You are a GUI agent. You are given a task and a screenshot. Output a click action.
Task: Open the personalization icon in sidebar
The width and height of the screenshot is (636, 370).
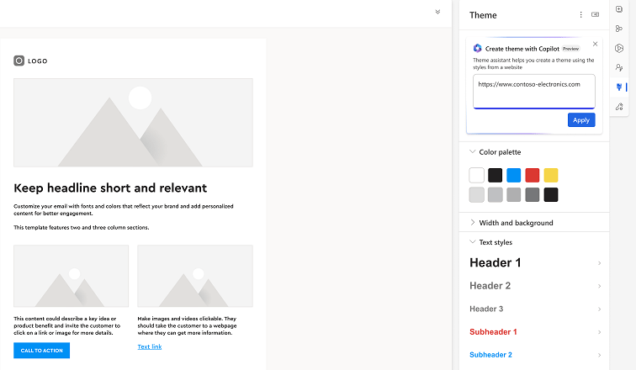coord(619,67)
